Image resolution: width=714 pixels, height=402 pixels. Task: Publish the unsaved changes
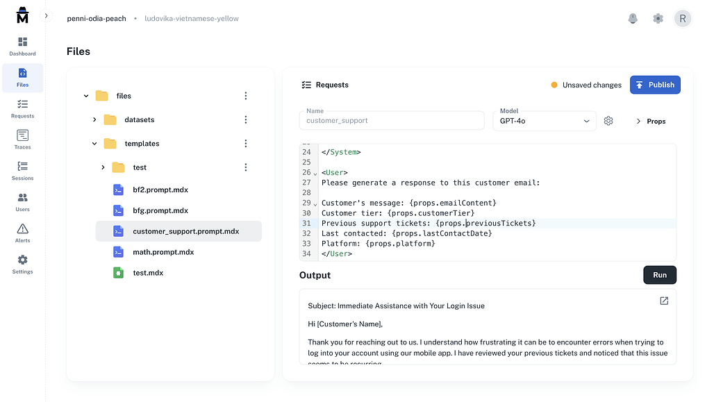655,85
